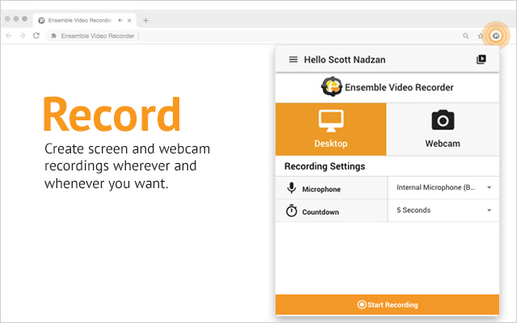
Task: Click the browser zoom magnifier icon
Action: tap(465, 36)
